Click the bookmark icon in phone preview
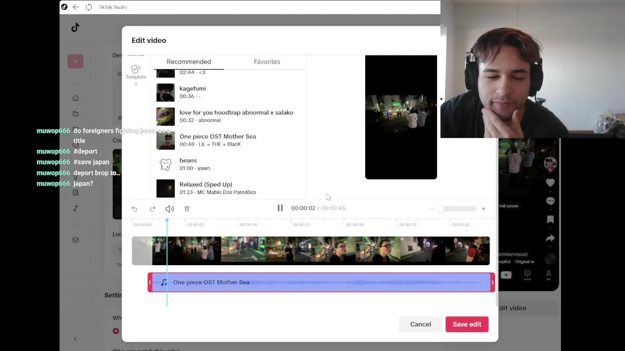Image resolution: width=625 pixels, height=351 pixels. pos(550,219)
